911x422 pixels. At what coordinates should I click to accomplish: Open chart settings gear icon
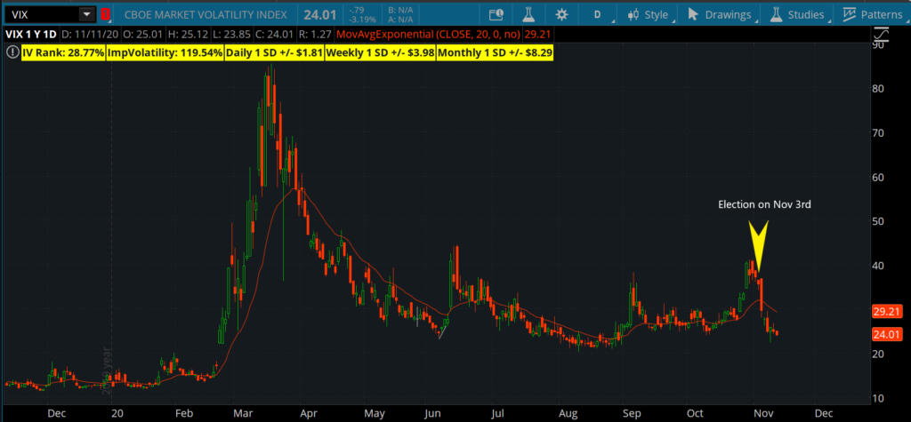click(x=561, y=14)
